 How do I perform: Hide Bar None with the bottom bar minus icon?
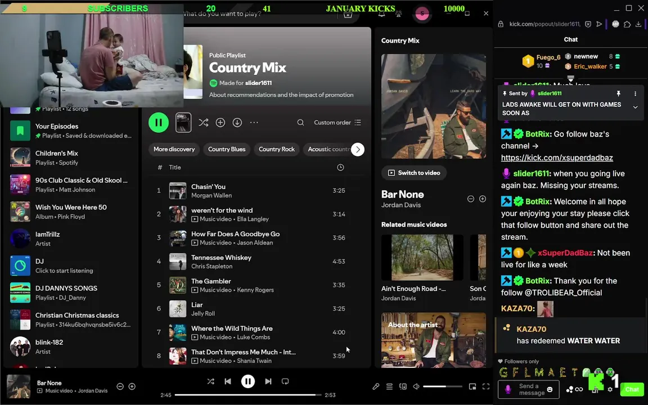[120, 386]
